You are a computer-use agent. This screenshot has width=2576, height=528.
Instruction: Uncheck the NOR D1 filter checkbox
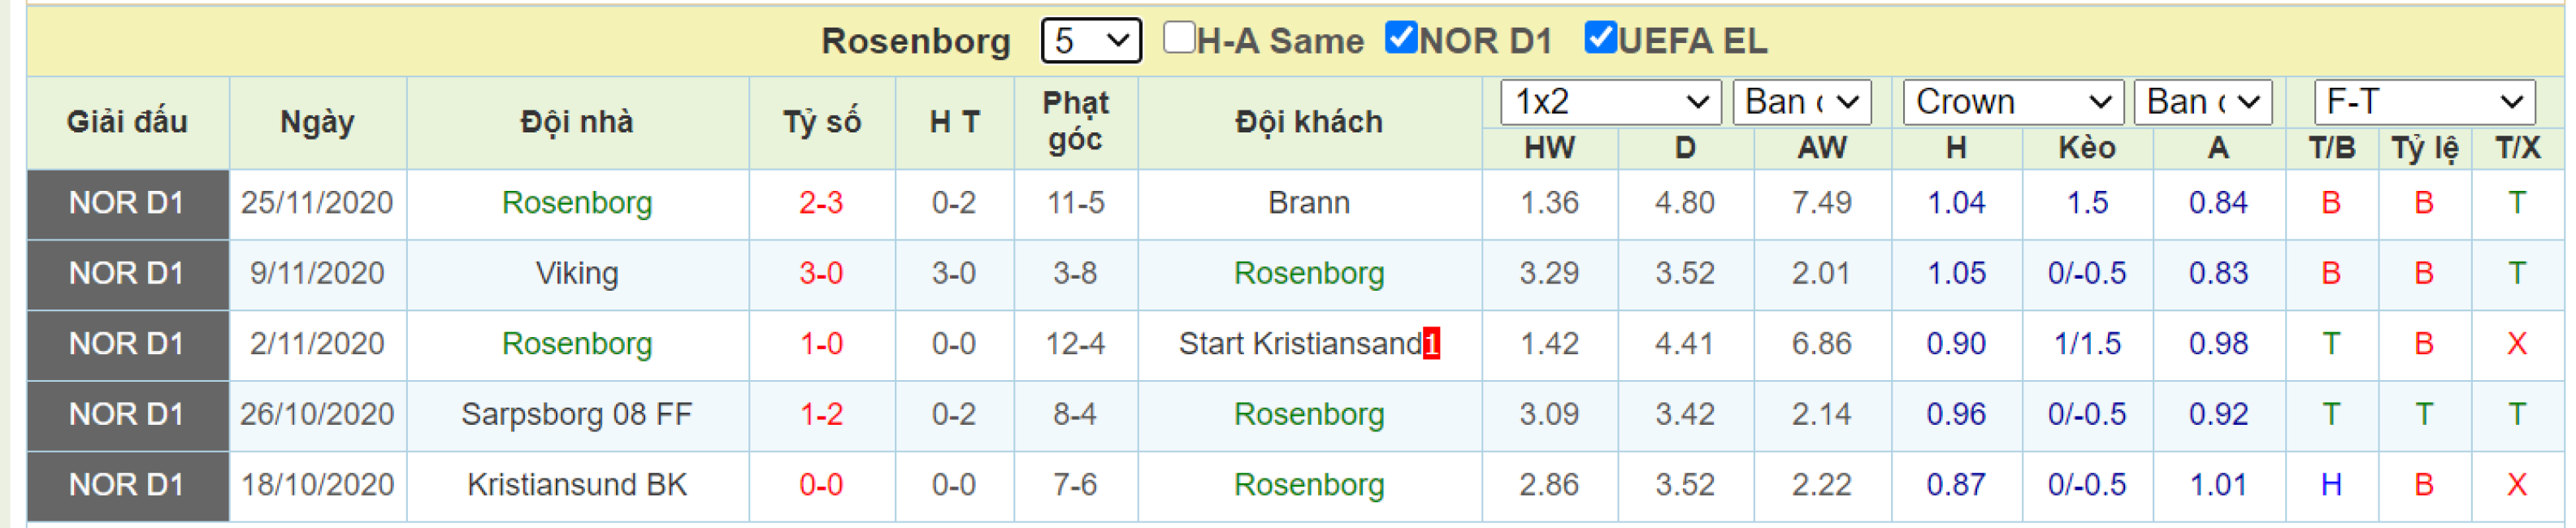[1401, 38]
